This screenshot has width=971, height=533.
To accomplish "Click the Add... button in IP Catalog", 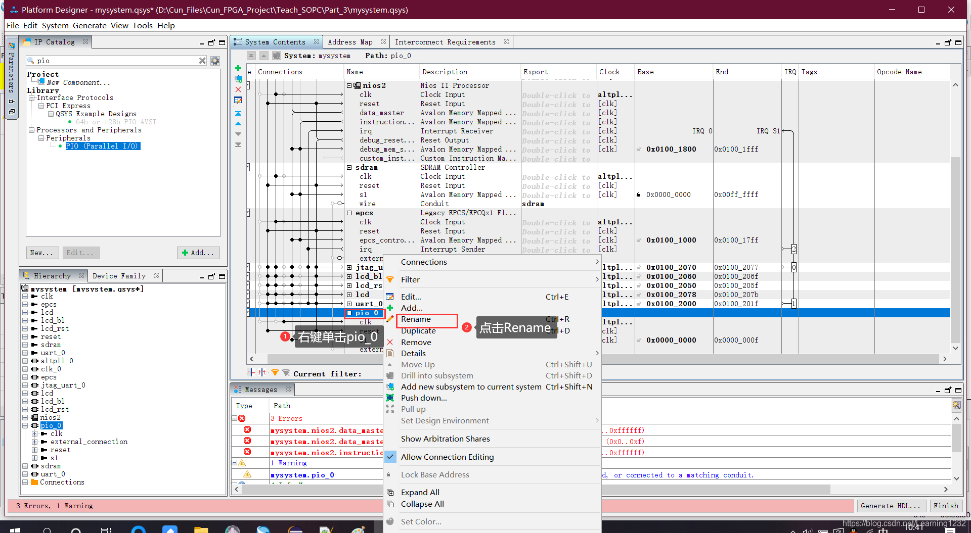I will (198, 253).
